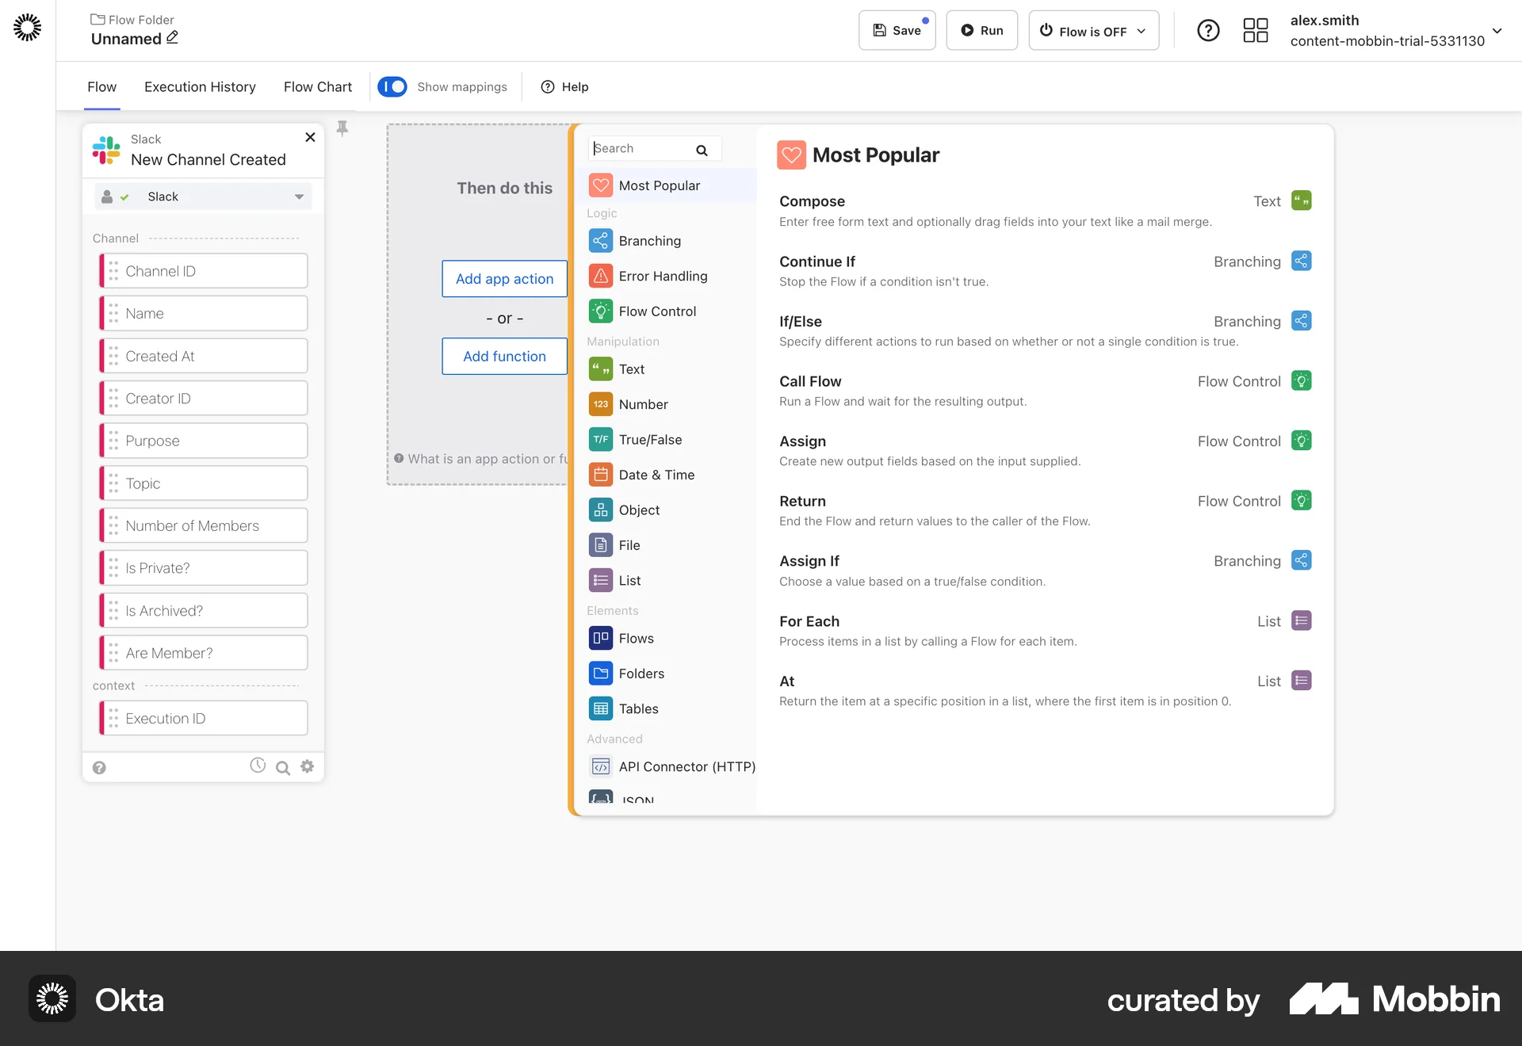Switch to the Execution History tab
This screenshot has height=1046, width=1522.
[200, 86]
